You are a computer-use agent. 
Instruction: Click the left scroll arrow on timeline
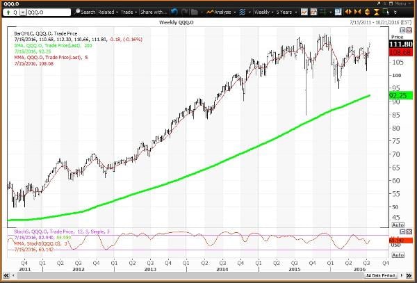click(x=13, y=275)
